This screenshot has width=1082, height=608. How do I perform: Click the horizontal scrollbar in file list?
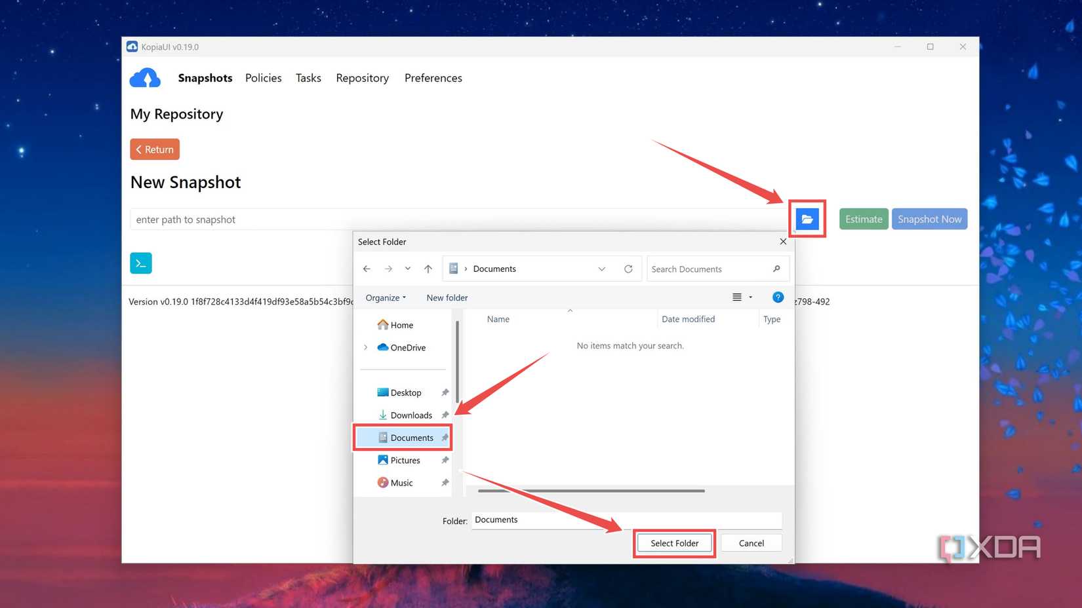tap(591, 490)
